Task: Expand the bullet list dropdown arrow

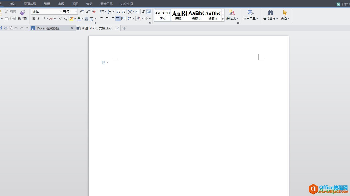Action: pos(106,12)
